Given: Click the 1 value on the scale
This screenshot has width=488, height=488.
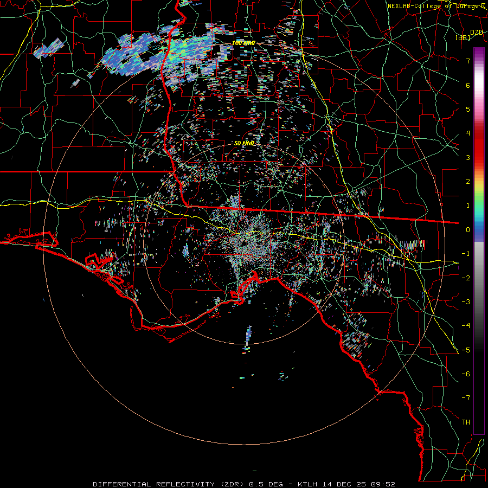Looking at the screenshot, I should (x=468, y=206).
